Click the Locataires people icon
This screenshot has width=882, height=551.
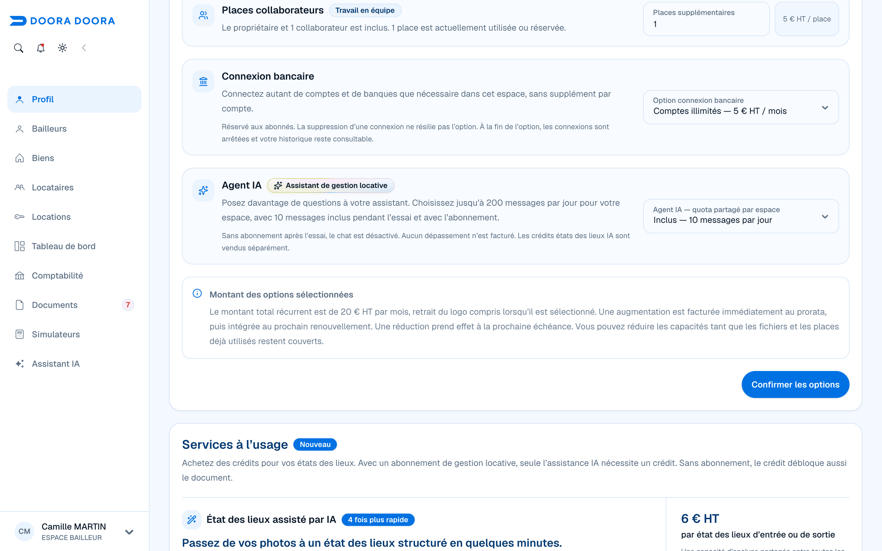[20, 187]
